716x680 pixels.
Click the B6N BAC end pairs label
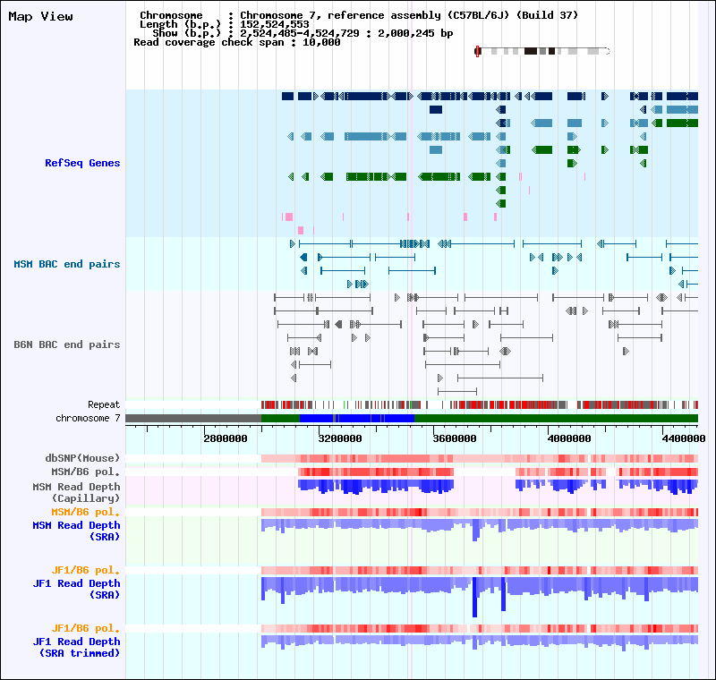tap(66, 344)
